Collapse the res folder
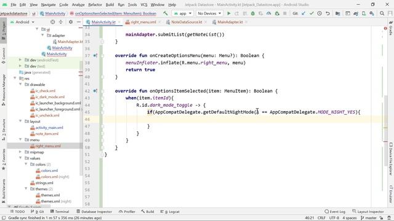Screen dimensions: 394x221 [15, 79]
